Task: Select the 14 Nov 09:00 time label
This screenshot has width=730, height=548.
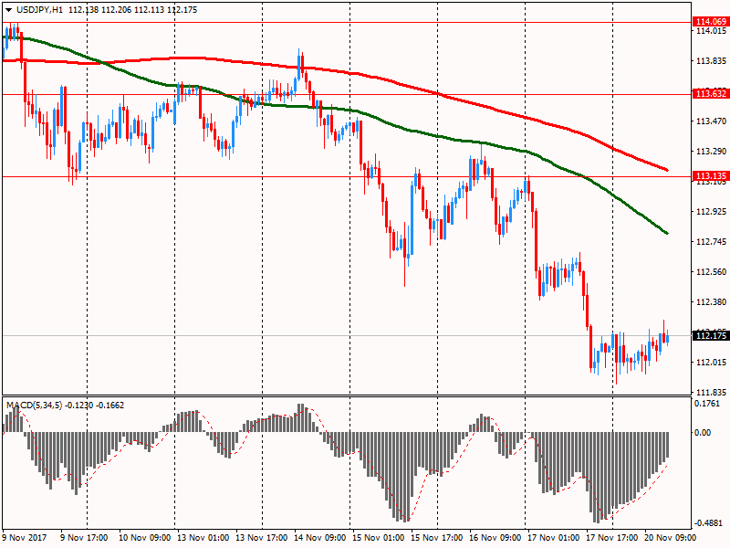Action: (320, 538)
